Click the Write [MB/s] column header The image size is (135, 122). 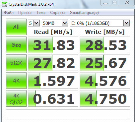coord(105,32)
